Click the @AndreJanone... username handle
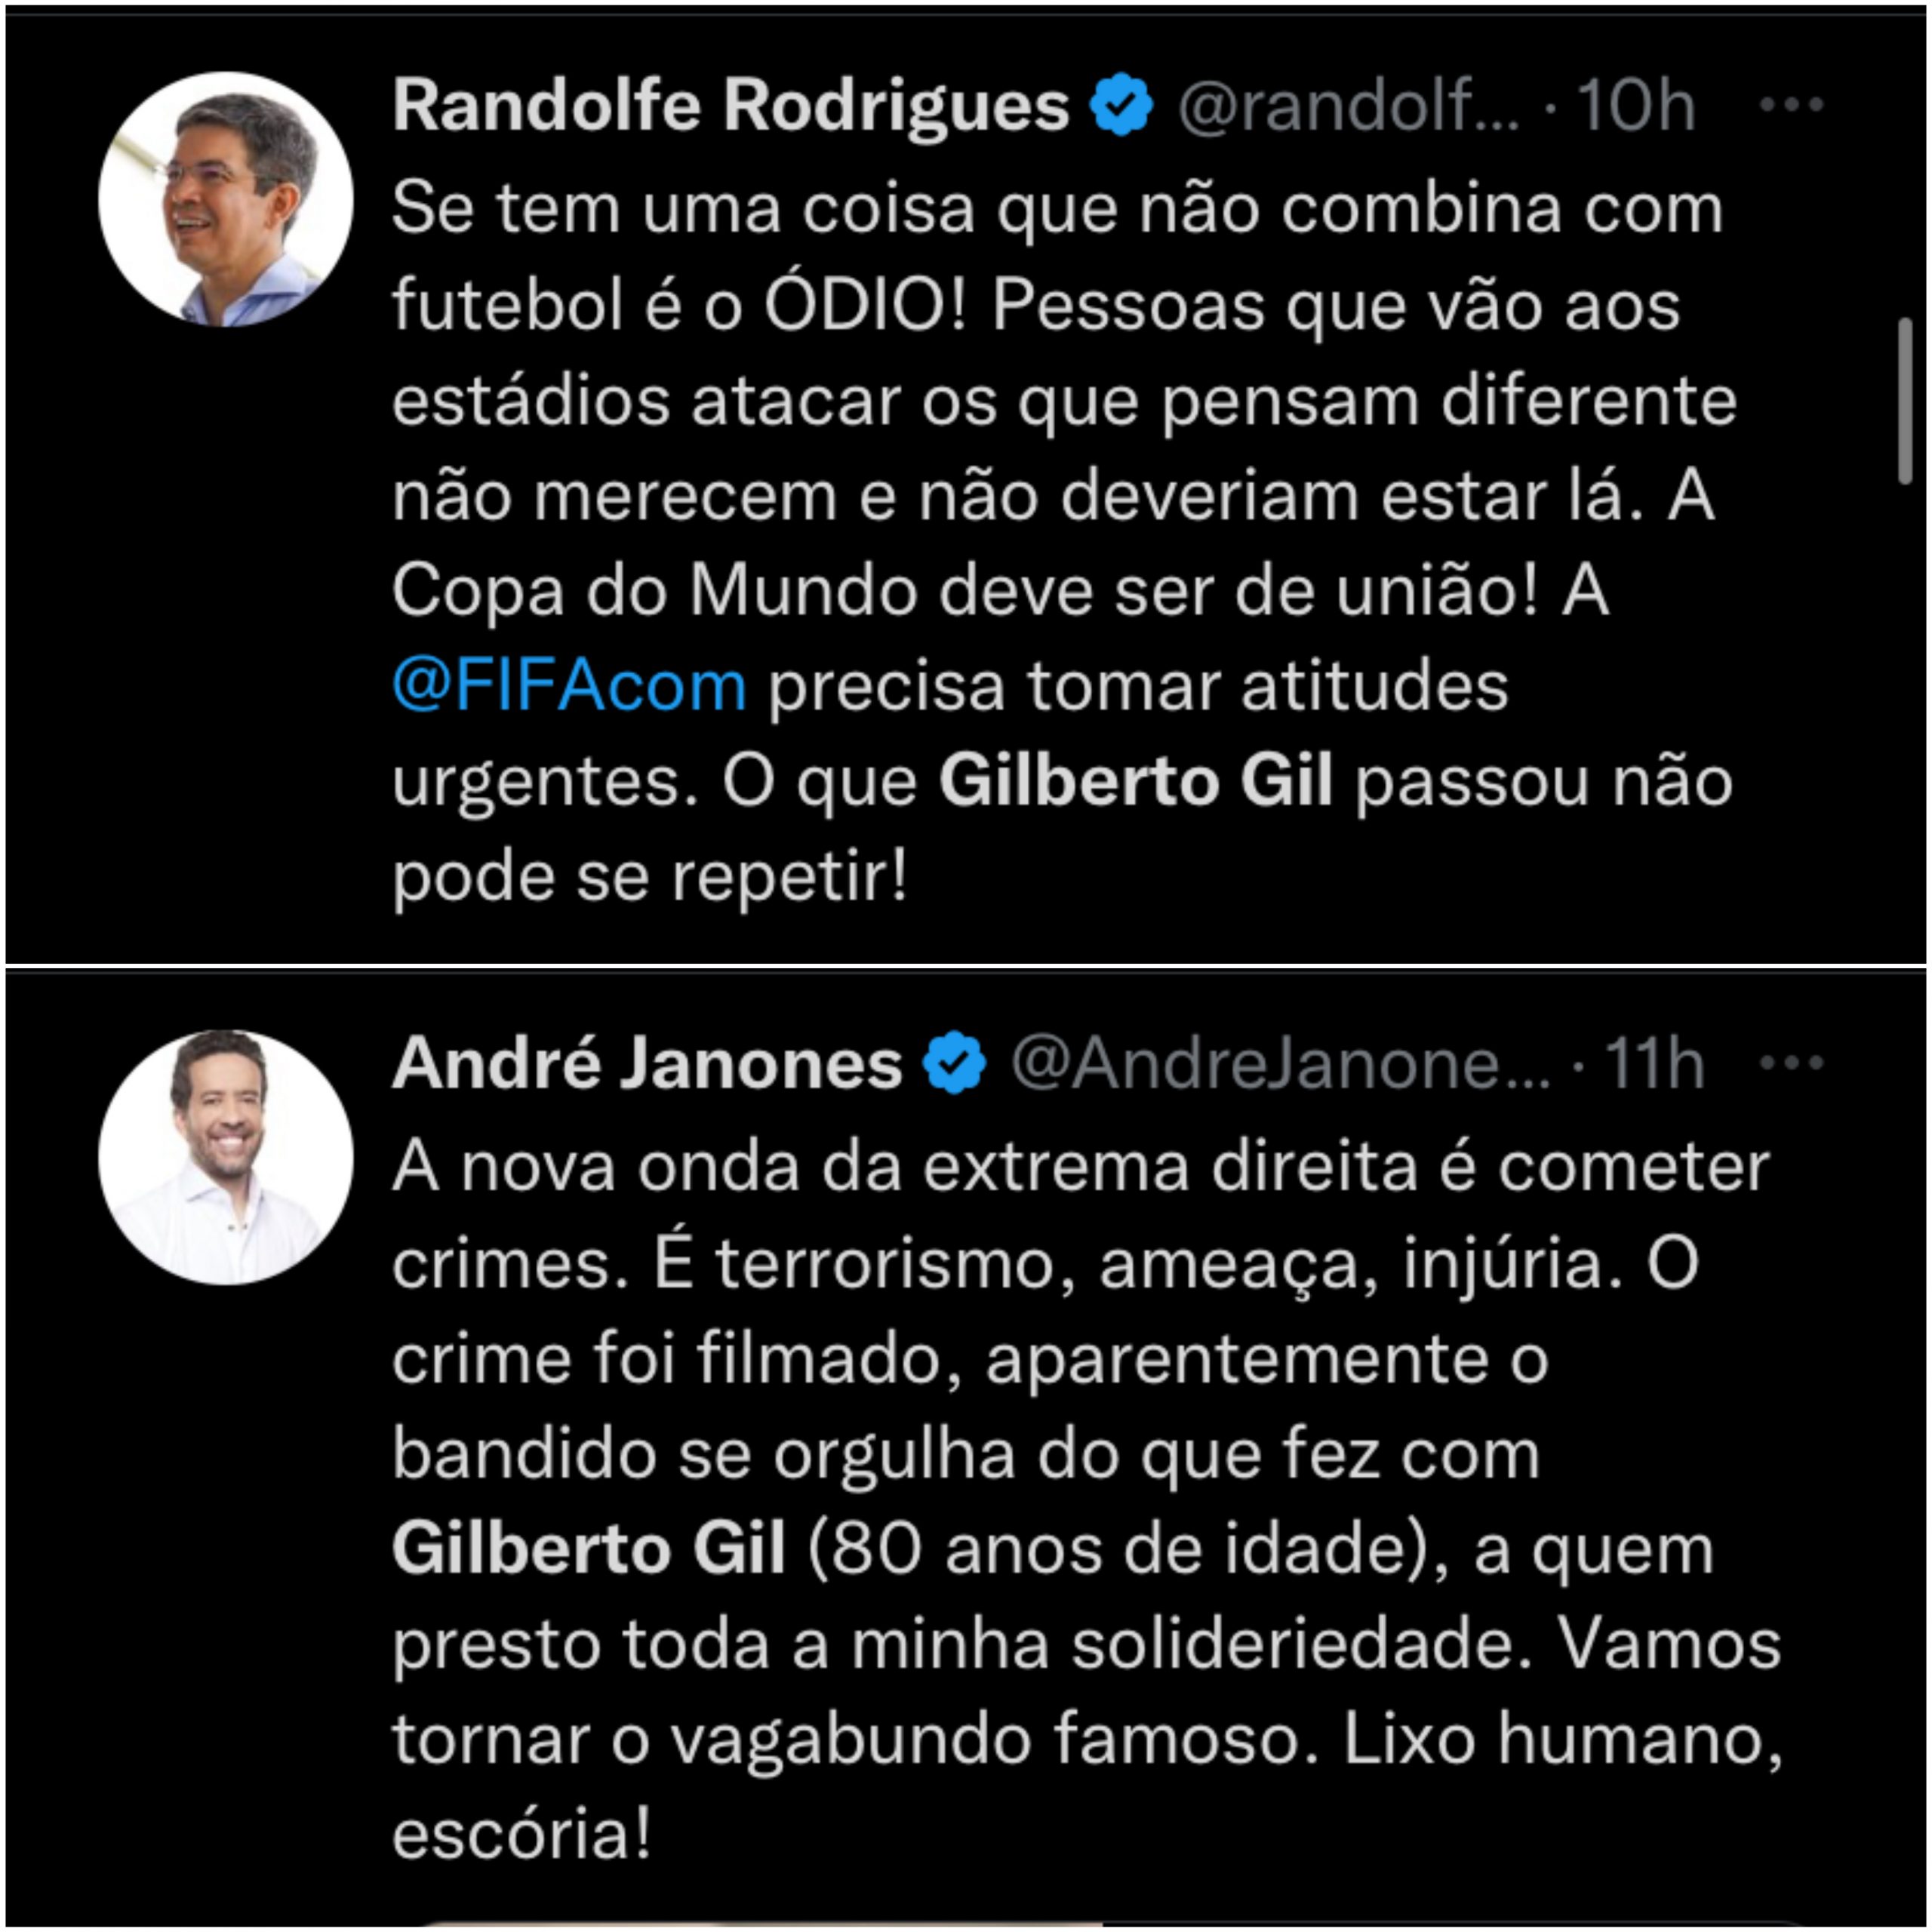Viewport: 1932px width, 1932px height. click(x=1280, y=1063)
